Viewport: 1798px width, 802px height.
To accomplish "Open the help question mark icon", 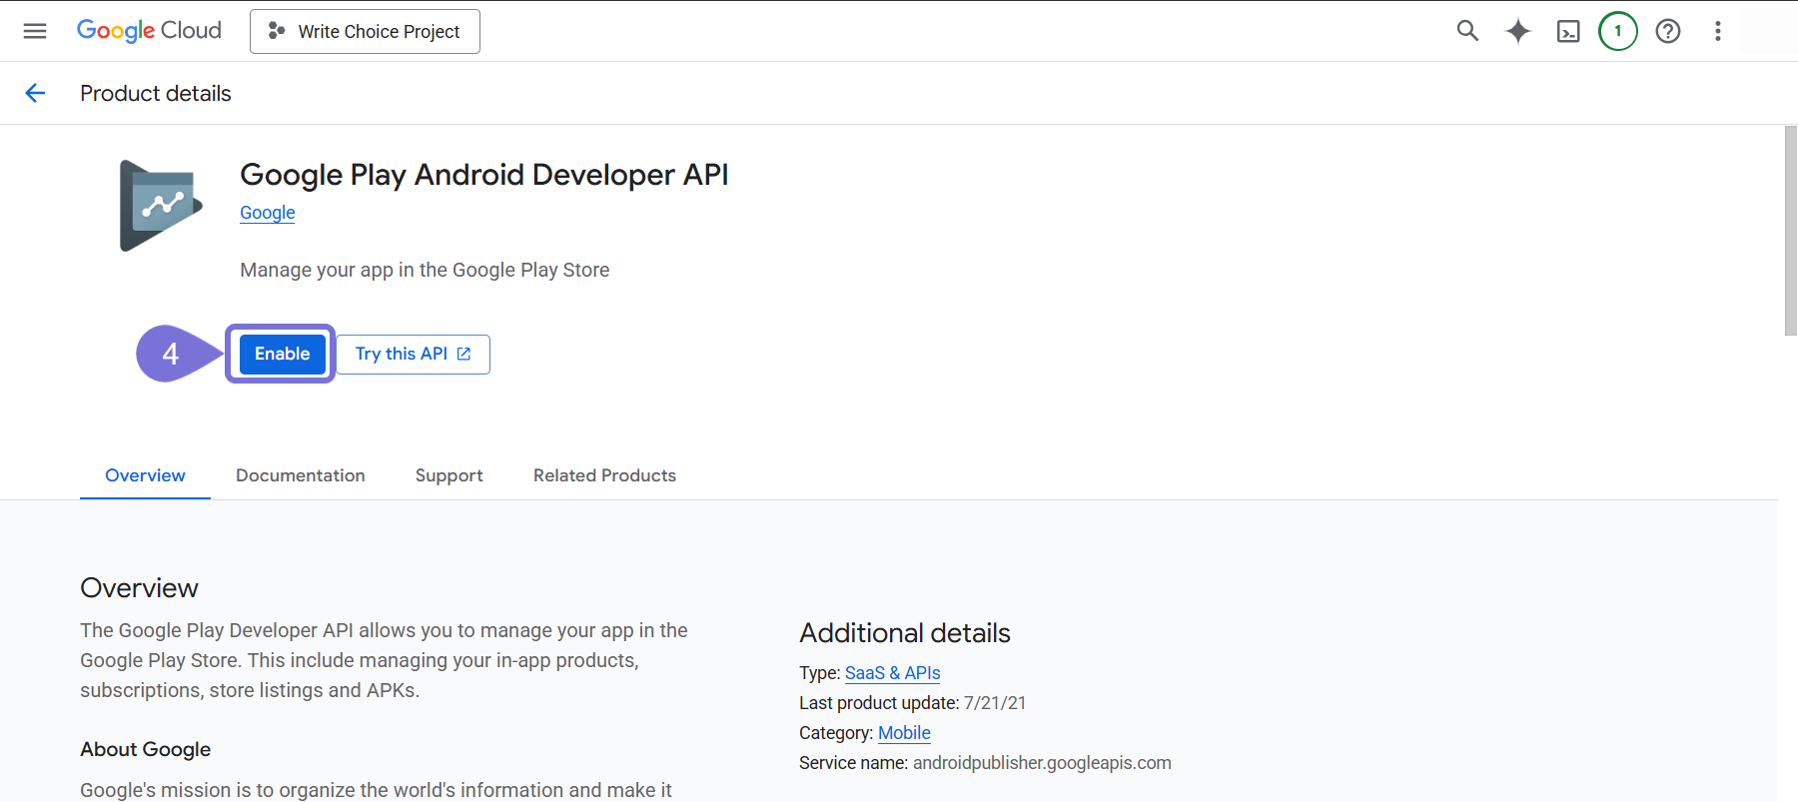I will 1668,31.
